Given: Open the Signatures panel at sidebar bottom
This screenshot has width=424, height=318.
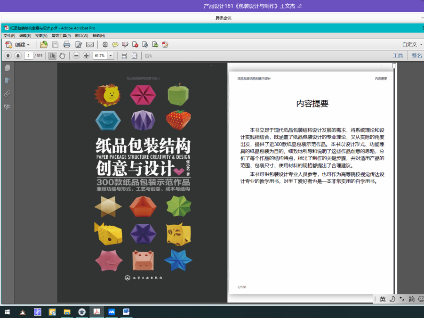Looking at the screenshot, I should pos(7,106).
